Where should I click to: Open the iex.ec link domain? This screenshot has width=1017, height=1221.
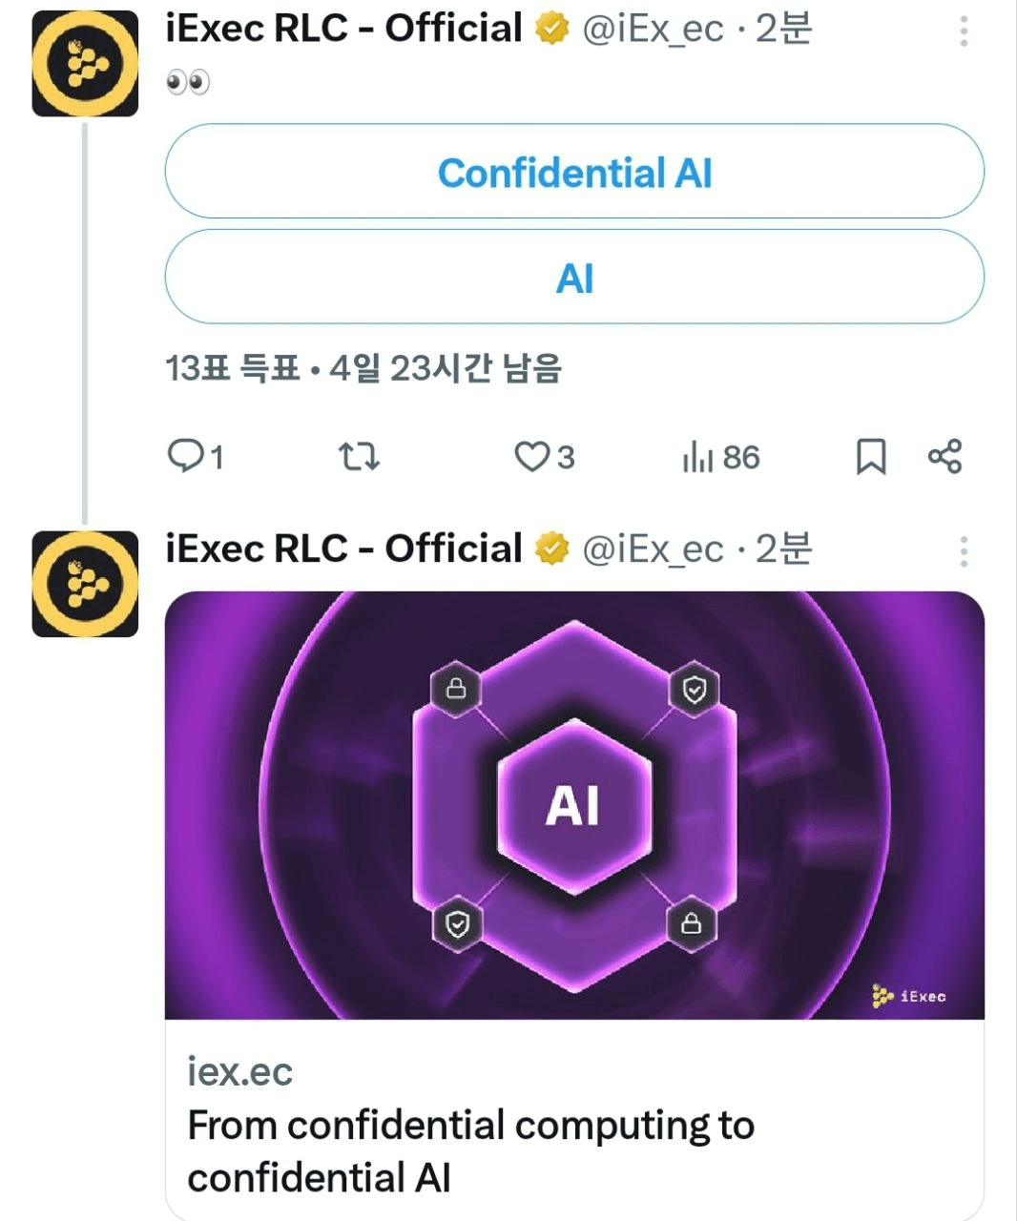[239, 1071]
